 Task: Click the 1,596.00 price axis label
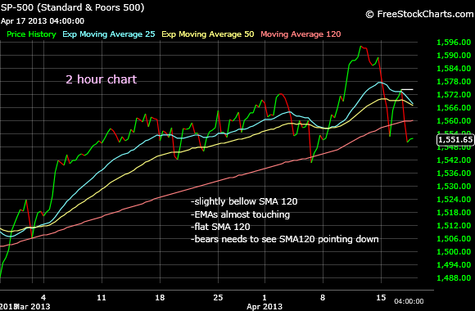(454, 42)
